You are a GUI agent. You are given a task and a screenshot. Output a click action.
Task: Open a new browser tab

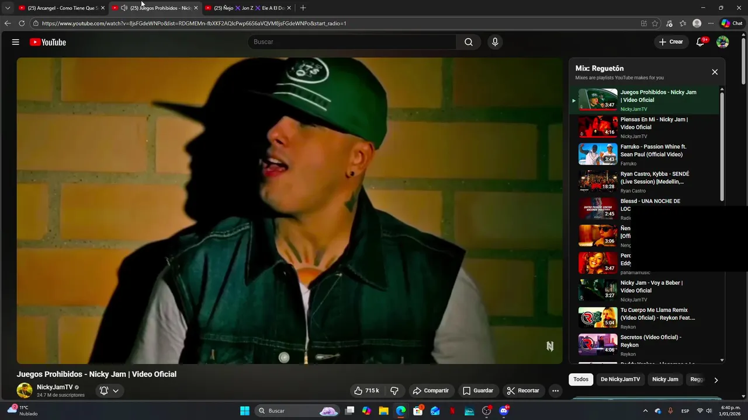[303, 8]
